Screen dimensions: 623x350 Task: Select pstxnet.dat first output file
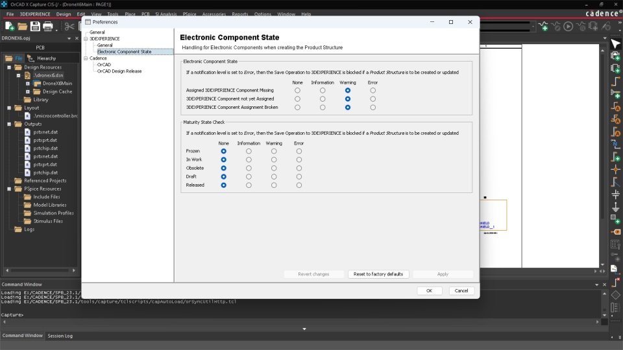(x=45, y=132)
